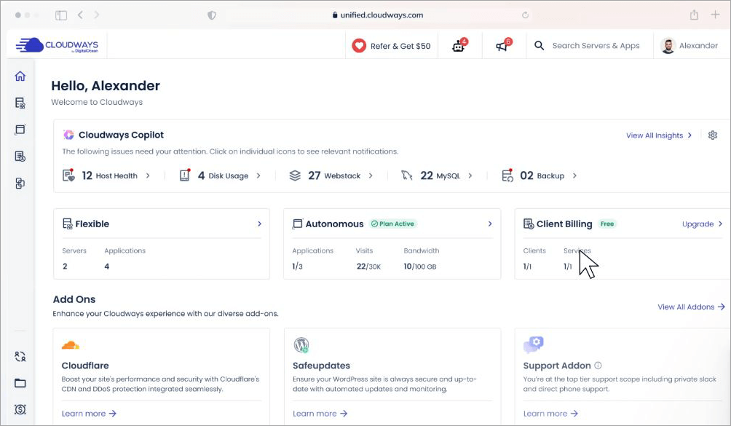Select the Host Health icon
The height and width of the screenshot is (426, 731).
click(70, 175)
